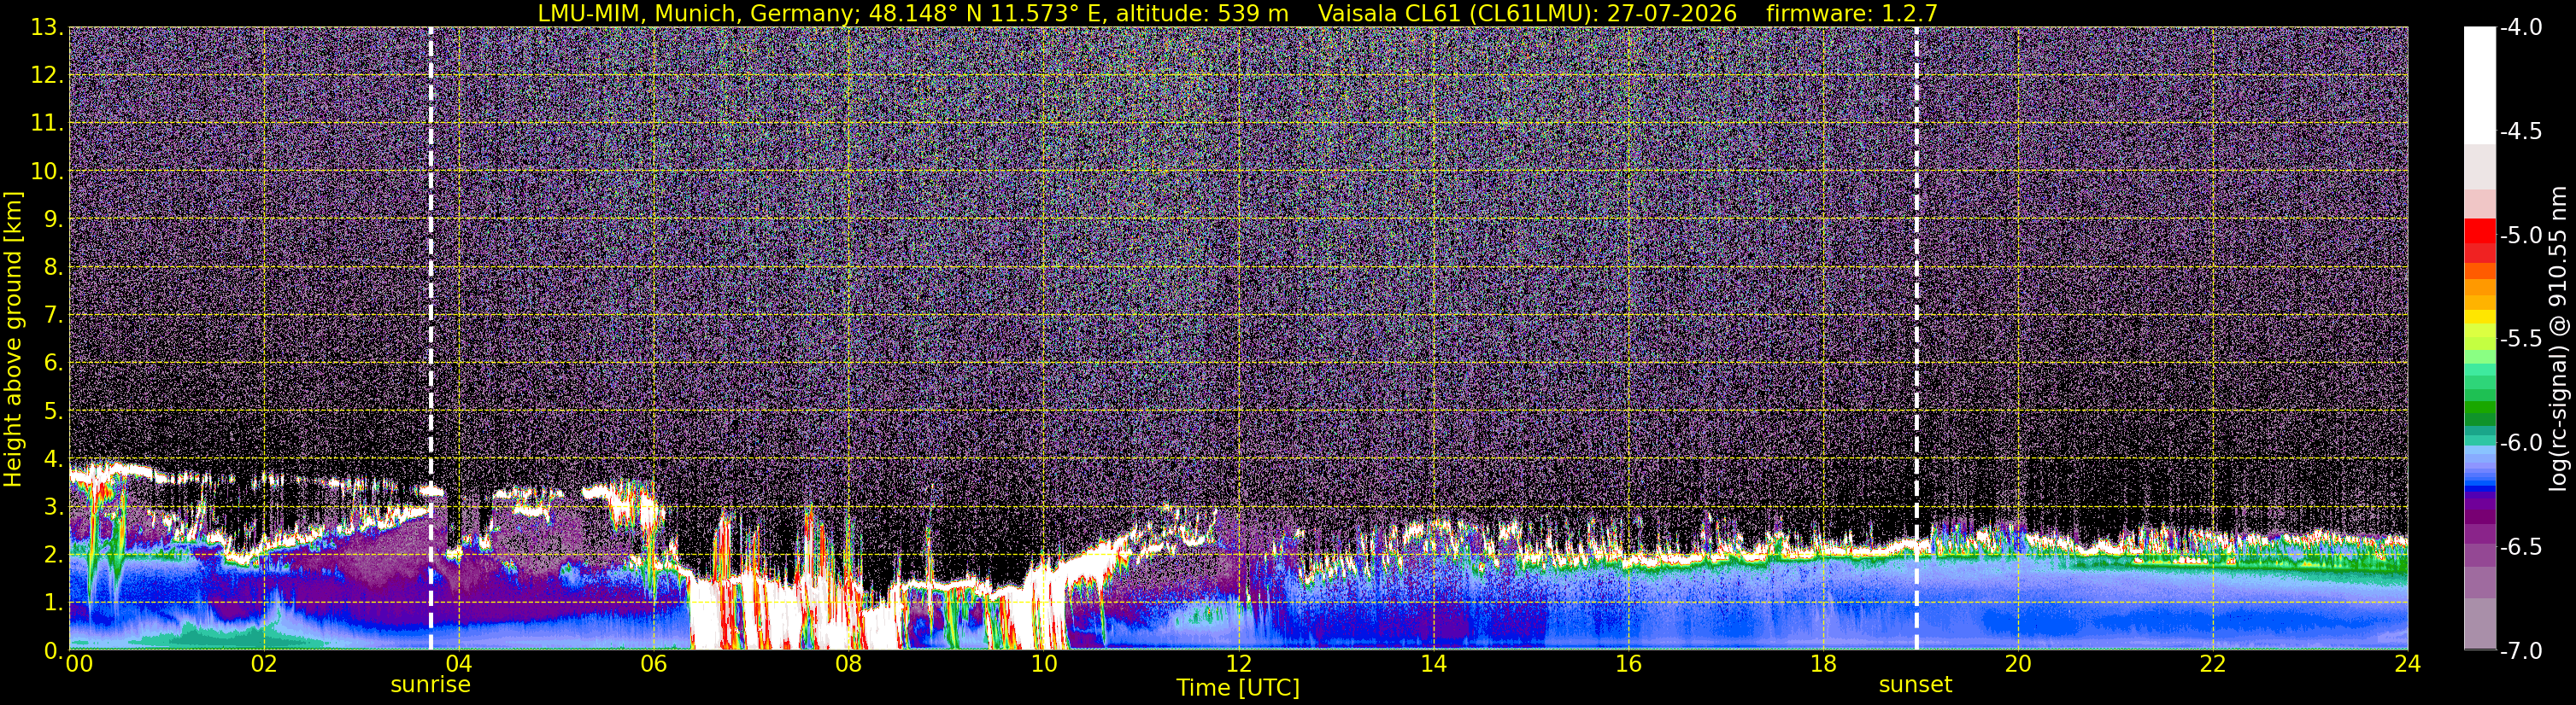Image resolution: width=2576 pixels, height=705 pixels.
Task: Click the white dashed sunset line
Action: 1916,339
